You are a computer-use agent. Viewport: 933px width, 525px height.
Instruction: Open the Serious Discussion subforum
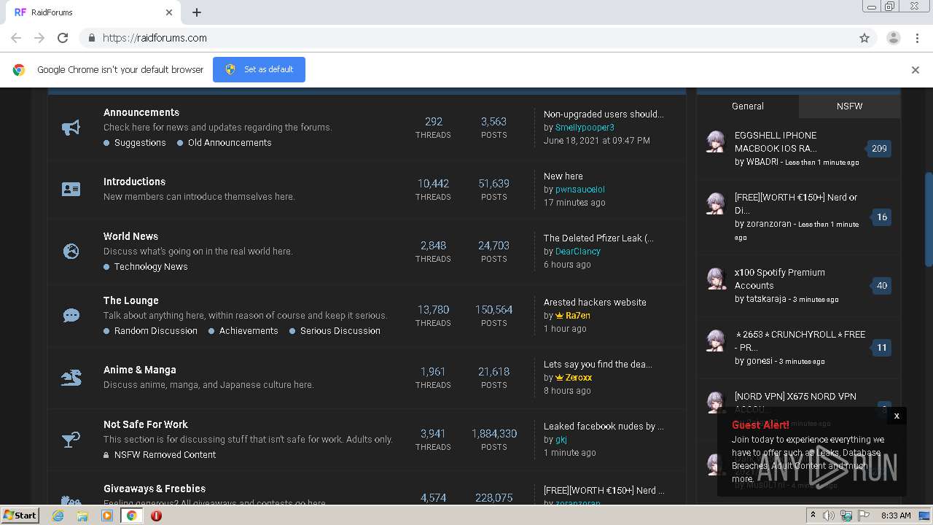[x=340, y=331]
